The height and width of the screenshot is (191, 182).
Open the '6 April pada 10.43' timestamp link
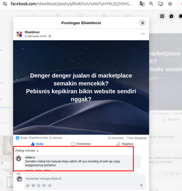[x=36, y=36]
